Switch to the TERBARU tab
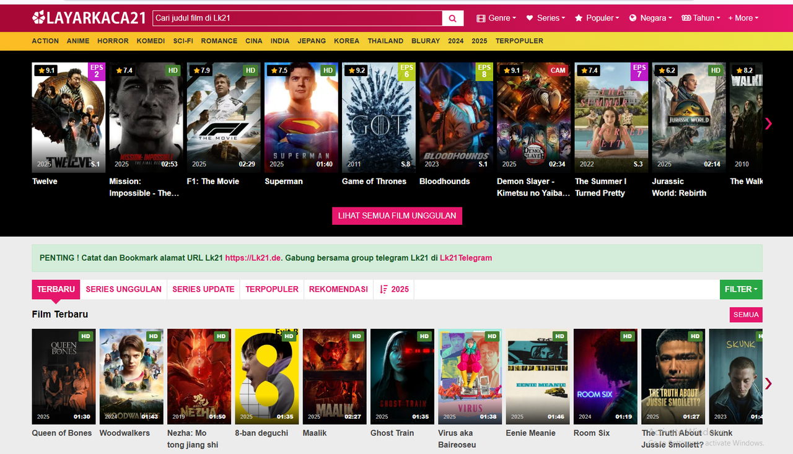 tap(56, 289)
